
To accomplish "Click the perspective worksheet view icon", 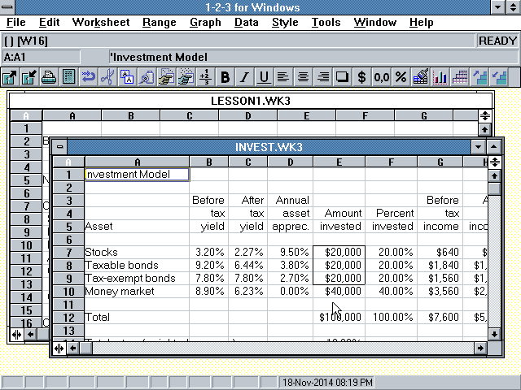I will click(459, 77).
